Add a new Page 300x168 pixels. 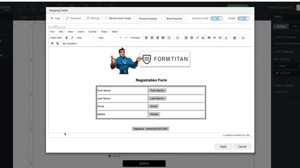[55, 18]
